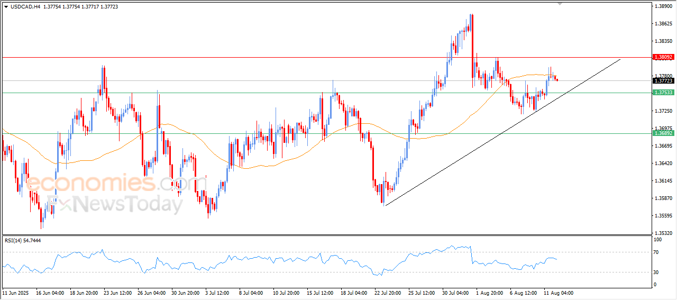677x300 pixels.
Task: Click the 30 Jun 20:00 time label
Action: coord(186,293)
